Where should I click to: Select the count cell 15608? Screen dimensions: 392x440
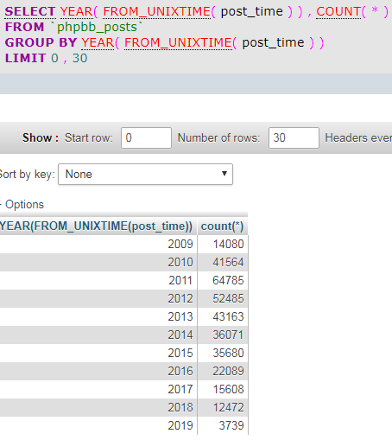coord(228,389)
